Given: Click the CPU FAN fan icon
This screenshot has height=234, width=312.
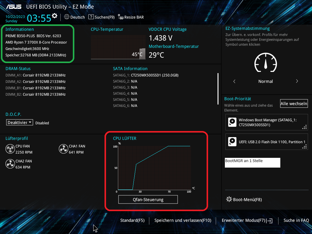Looking at the screenshot, I should pos(10,149).
